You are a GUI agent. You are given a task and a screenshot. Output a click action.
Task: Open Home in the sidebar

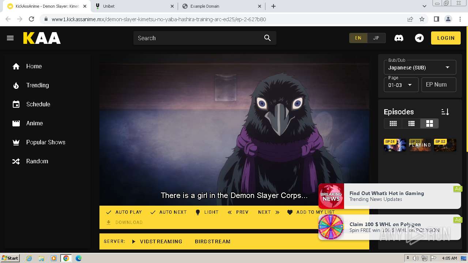[34, 66]
